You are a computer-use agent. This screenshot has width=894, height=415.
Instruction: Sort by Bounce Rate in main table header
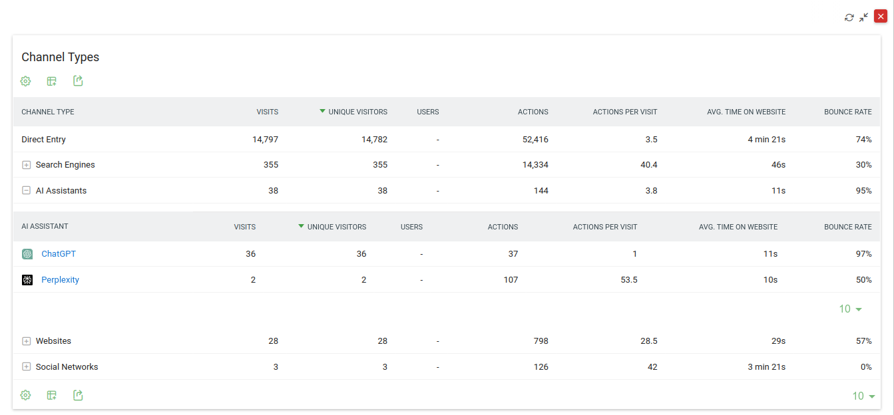pos(847,112)
